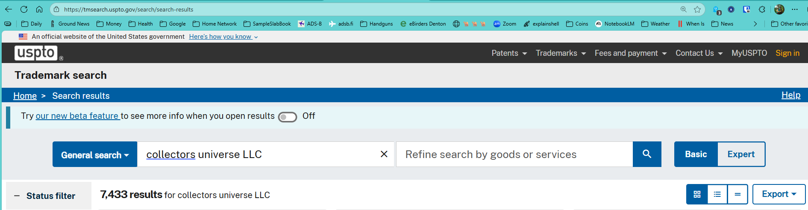The width and height of the screenshot is (808, 210).
Task: Clear the search text with the X
Action: click(384, 154)
